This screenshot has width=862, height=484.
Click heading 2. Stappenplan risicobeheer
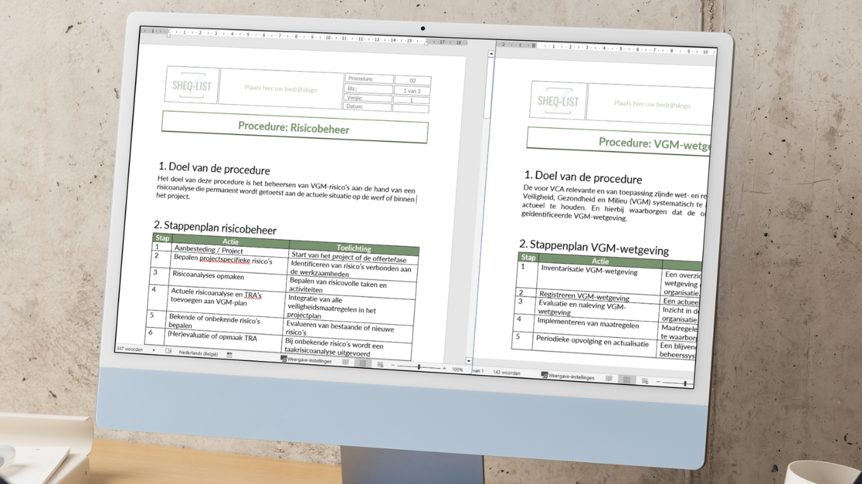215,228
